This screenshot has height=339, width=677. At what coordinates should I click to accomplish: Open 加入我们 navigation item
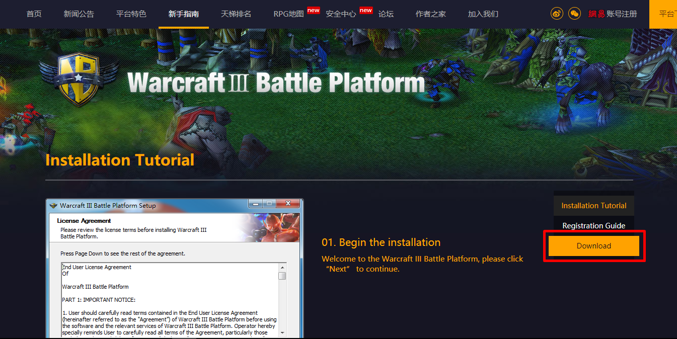(483, 14)
